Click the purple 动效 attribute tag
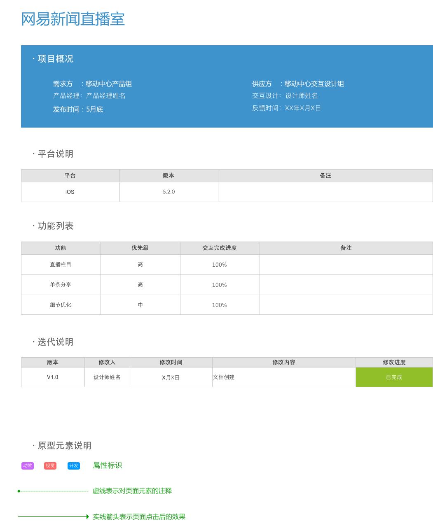The image size is (433, 521). (27, 465)
